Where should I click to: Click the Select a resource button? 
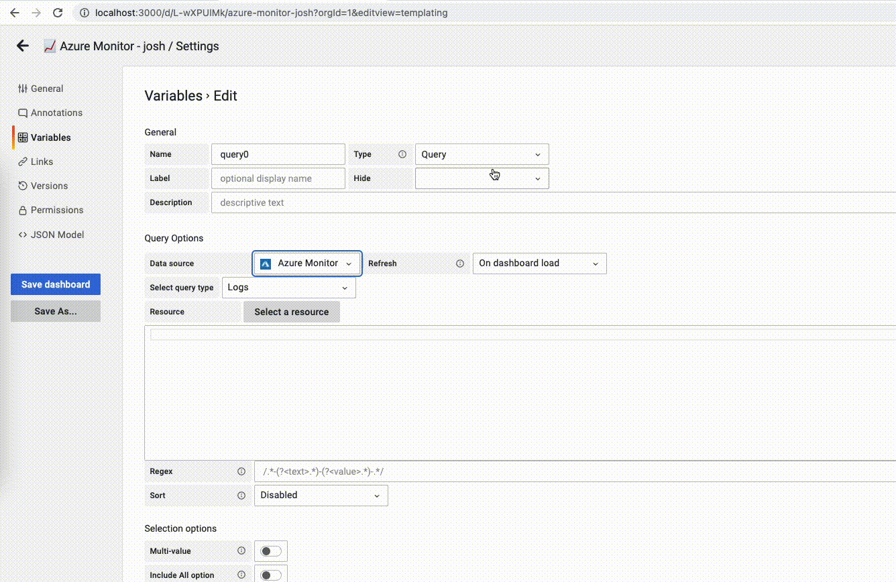pyautogui.click(x=292, y=312)
